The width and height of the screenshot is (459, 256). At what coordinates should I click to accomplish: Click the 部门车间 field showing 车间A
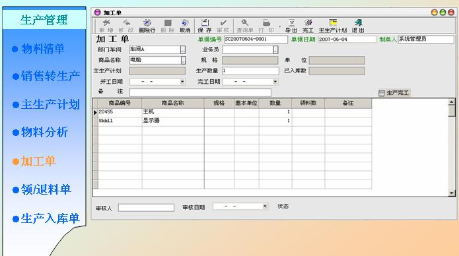(155, 49)
